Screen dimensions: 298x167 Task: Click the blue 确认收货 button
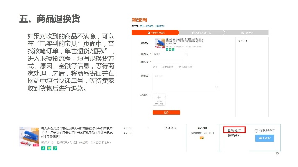point(264,138)
